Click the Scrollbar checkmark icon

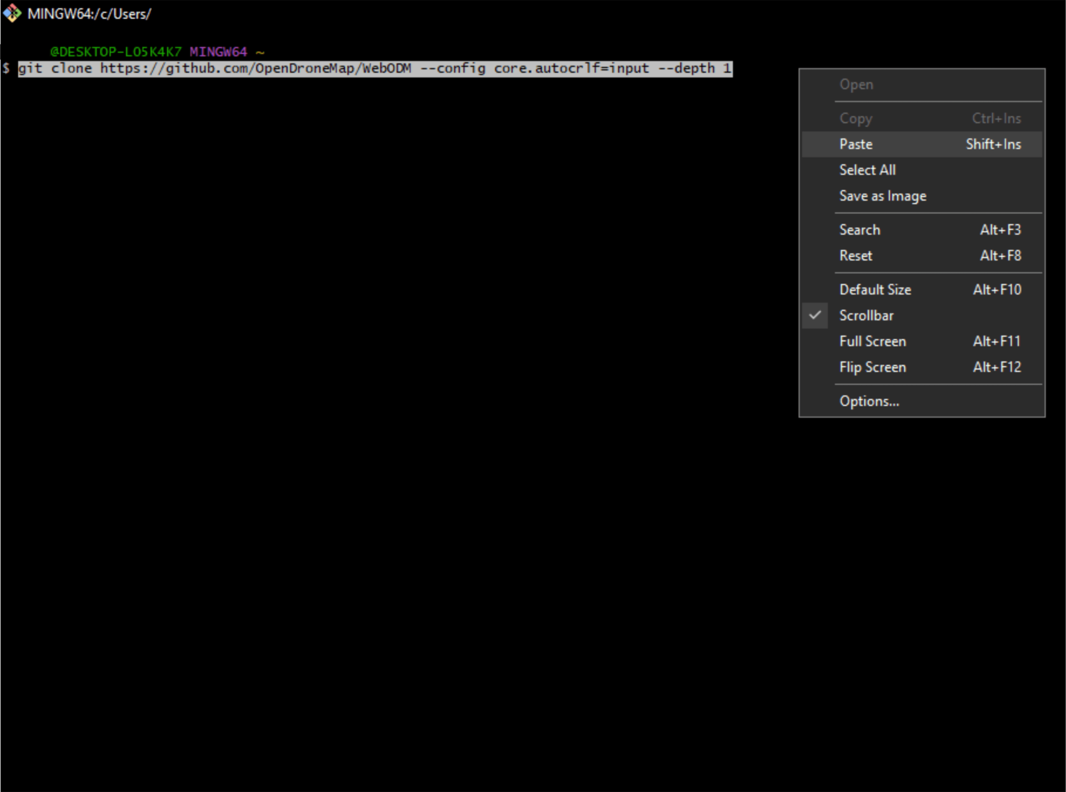coord(814,315)
